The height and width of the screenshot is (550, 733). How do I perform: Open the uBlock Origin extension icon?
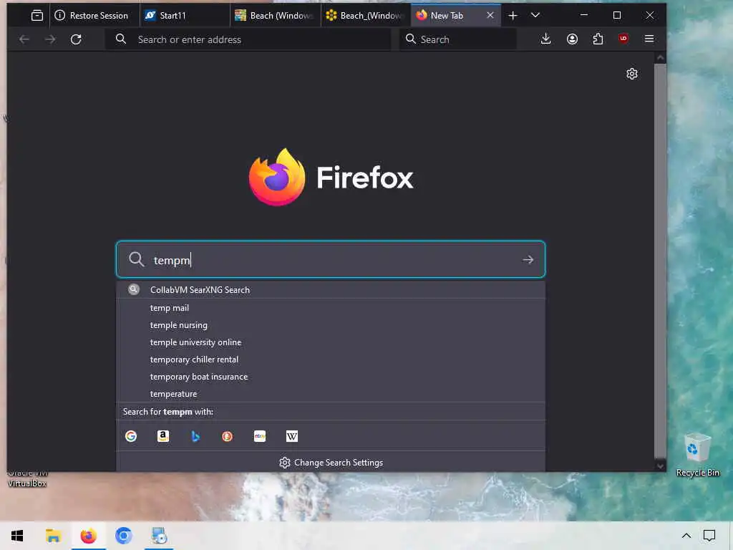pyautogui.click(x=623, y=39)
